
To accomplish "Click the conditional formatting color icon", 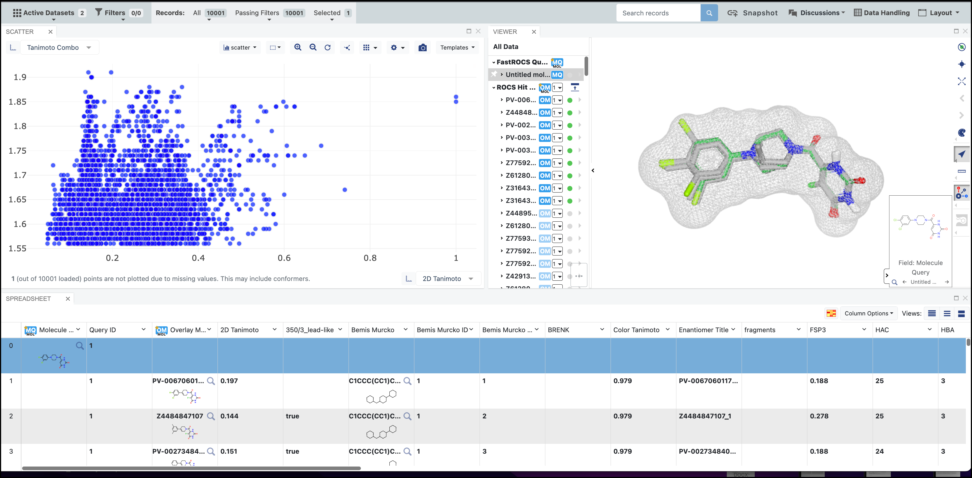I will [x=831, y=313].
